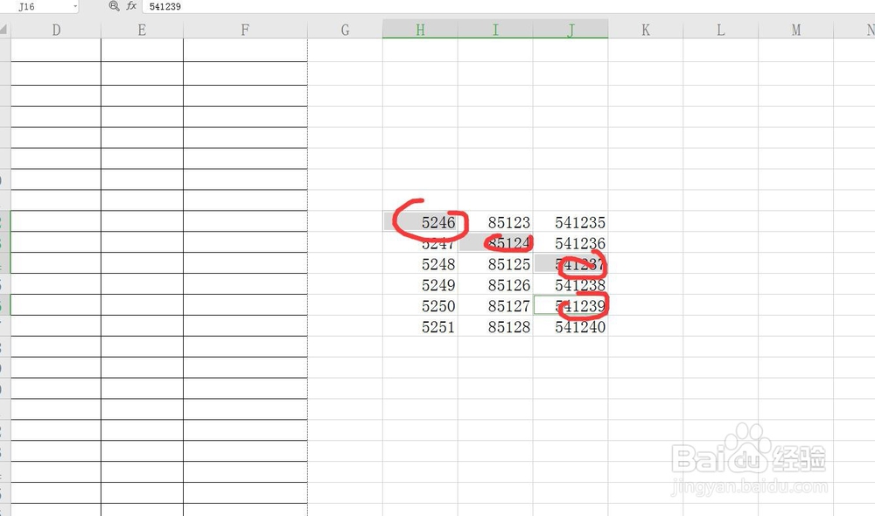Click the cell containing 5248
Viewport: 875px width, 516px height.
pos(420,263)
